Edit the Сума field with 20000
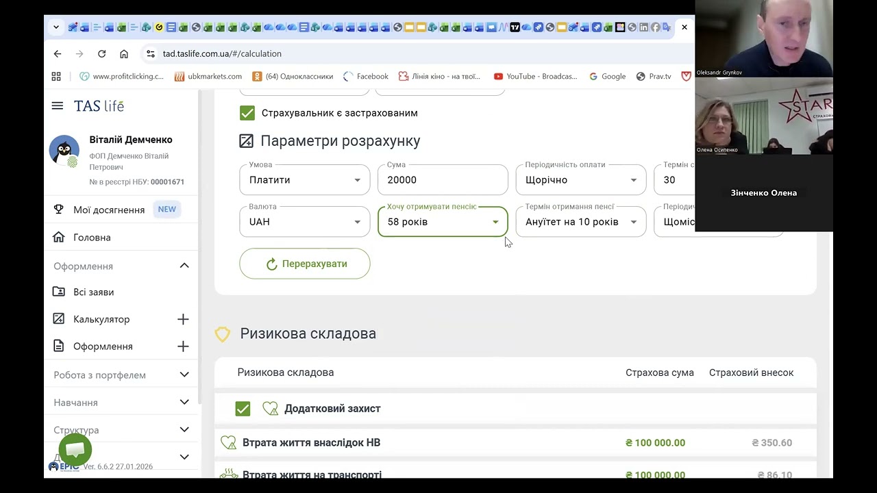This screenshot has width=877, height=493. [443, 179]
